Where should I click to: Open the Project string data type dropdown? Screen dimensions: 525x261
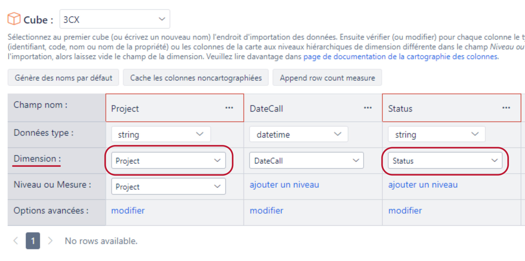161,134
